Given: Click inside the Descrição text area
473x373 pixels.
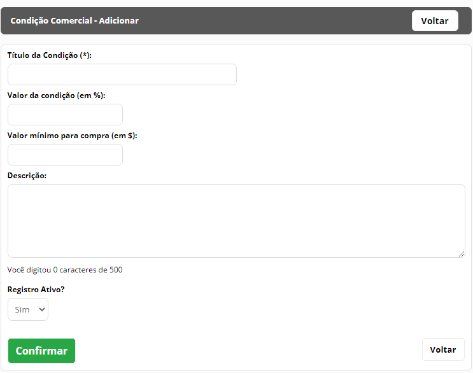Looking at the screenshot, I should click(236, 221).
